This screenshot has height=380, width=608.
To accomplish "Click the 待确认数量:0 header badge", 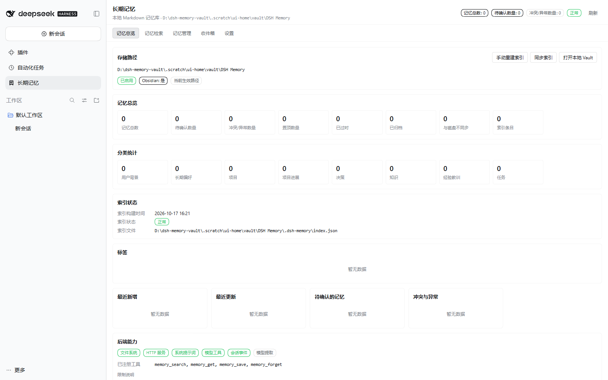I will point(507,13).
